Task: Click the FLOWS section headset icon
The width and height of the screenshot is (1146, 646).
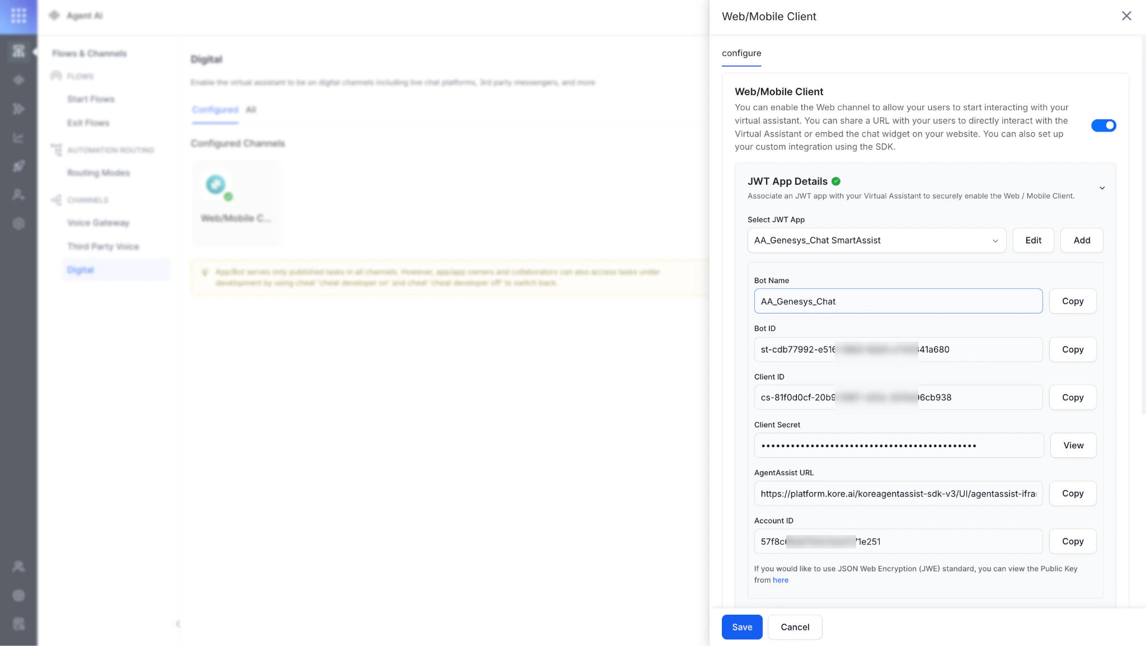Action: pos(56,76)
